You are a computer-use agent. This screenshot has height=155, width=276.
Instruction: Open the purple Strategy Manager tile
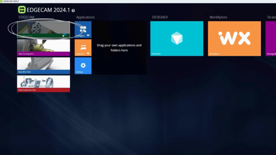point(271,38)
